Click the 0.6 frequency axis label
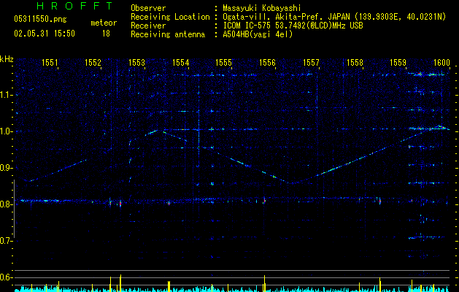 6,277
